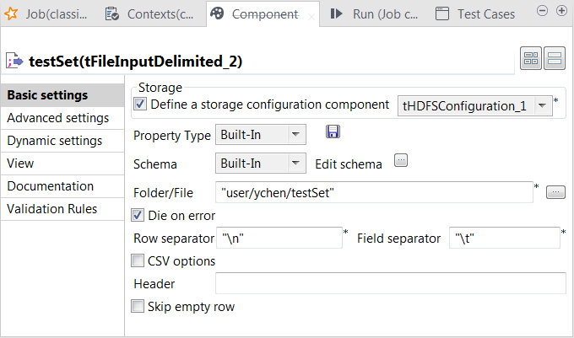This screenshot has height=338, width=574.
Task: Expand the Property Type dropdown
Action: (295, 135)
